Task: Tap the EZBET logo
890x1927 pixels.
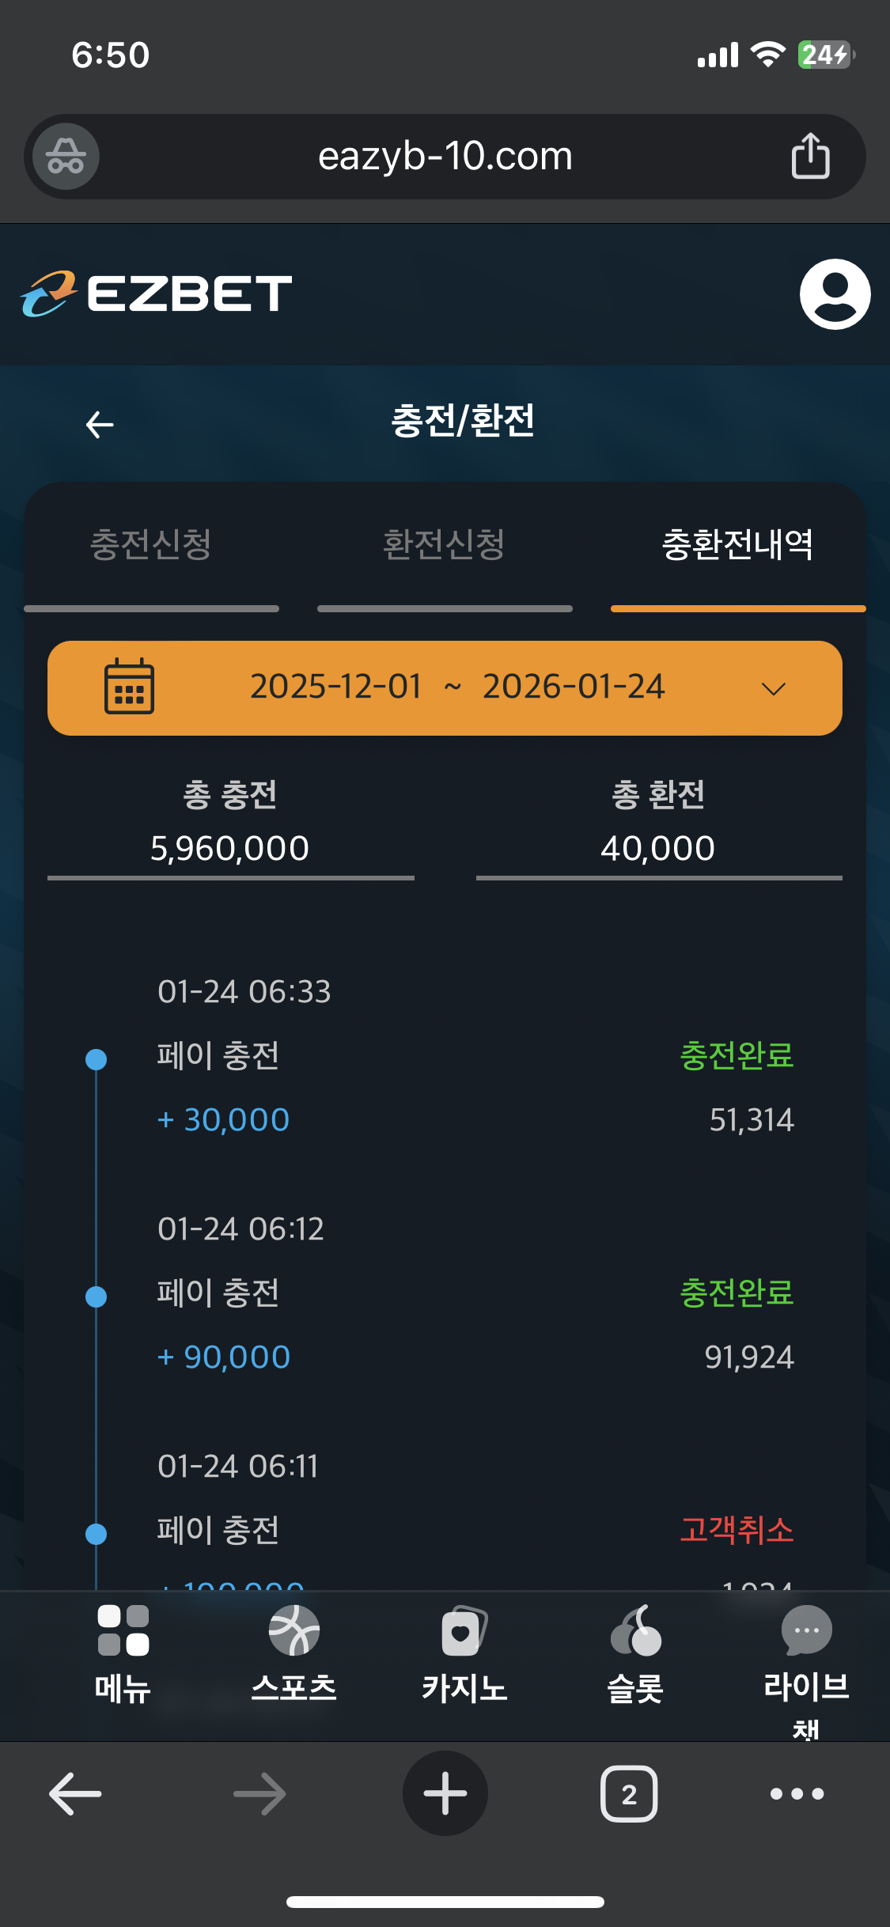Action: (x=157, y=293)
